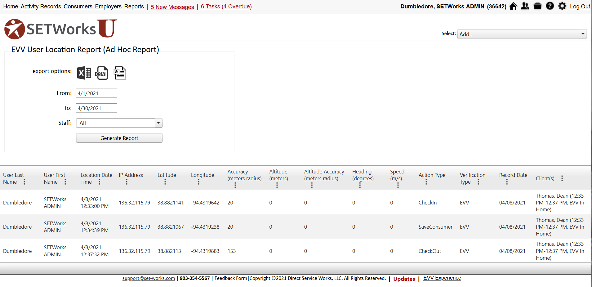Open settings gear icon
Image resolution: width=592 pixels, height=287 pixels.
pyautogui.click(x=562, y=6)
